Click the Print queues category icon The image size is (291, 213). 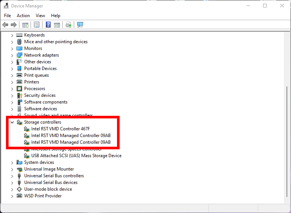tap(19, 75)
